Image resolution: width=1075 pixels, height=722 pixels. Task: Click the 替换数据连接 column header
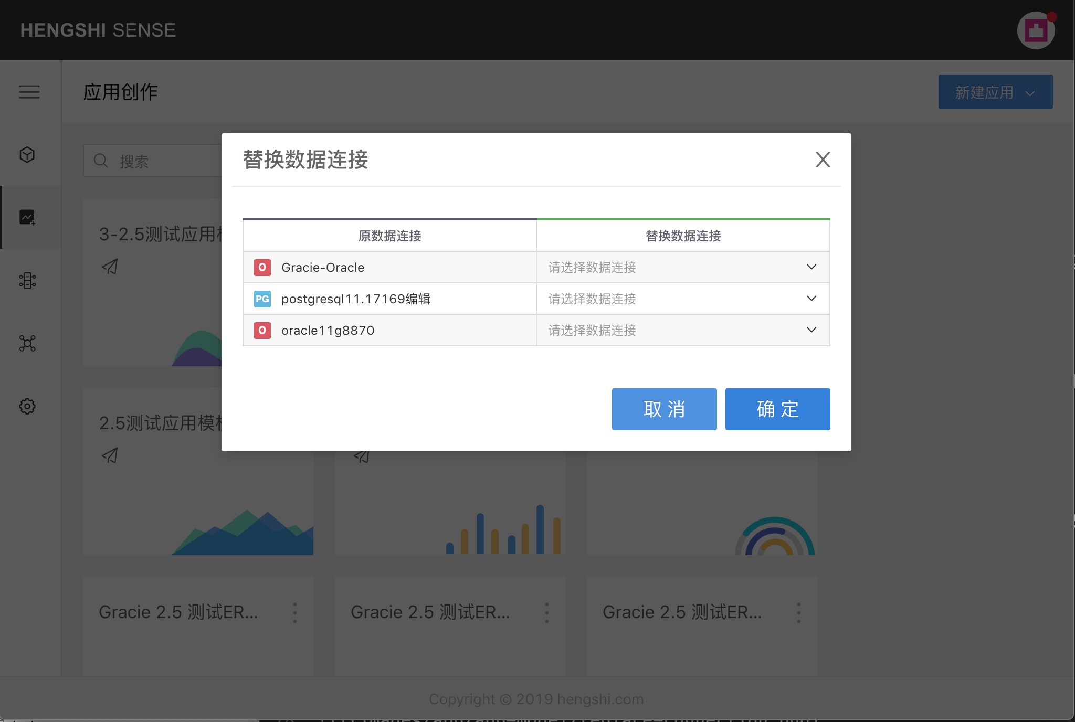click(683, 236)
